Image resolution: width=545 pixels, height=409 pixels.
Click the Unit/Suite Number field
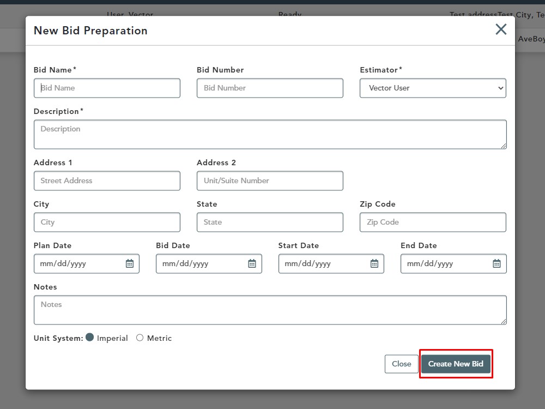[270, 181]
